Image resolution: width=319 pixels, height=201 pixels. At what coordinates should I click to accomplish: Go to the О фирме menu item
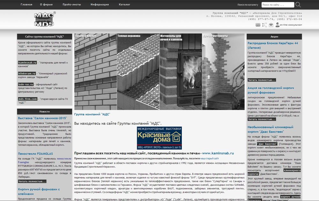pyautogui.click(x=46, y=5)
